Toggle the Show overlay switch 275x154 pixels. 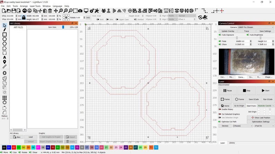point(220,44)
